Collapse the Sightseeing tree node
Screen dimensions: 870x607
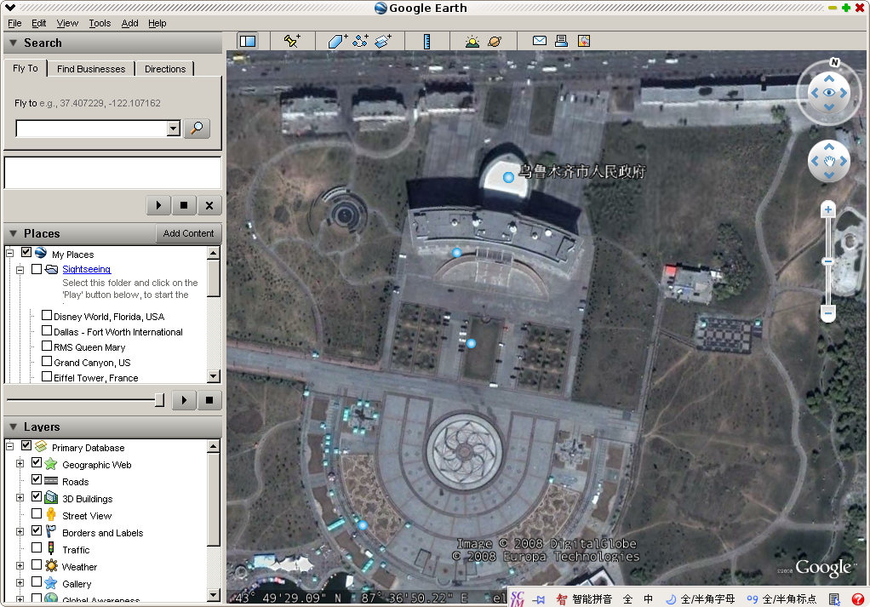tap(20, 270)
